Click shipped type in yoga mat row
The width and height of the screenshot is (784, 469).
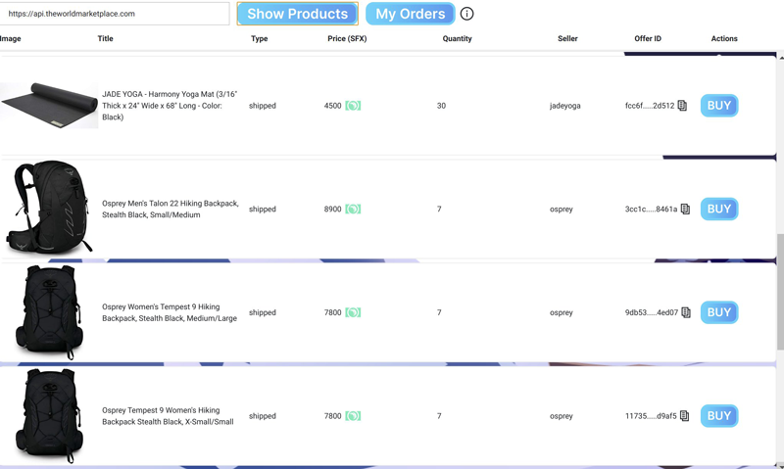262,106
